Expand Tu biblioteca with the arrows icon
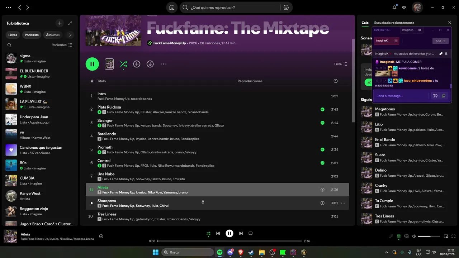 70,23
